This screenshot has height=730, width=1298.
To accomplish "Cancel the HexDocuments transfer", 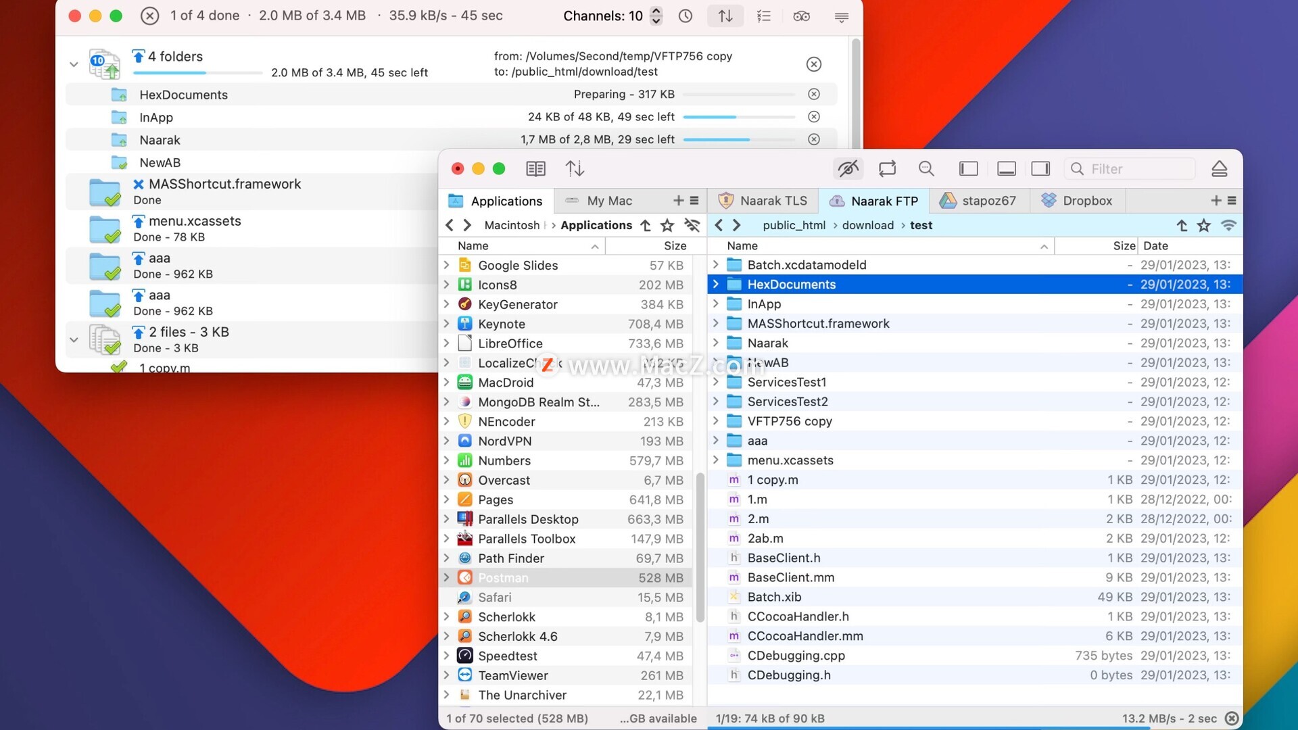I will (x=814, y=94).
